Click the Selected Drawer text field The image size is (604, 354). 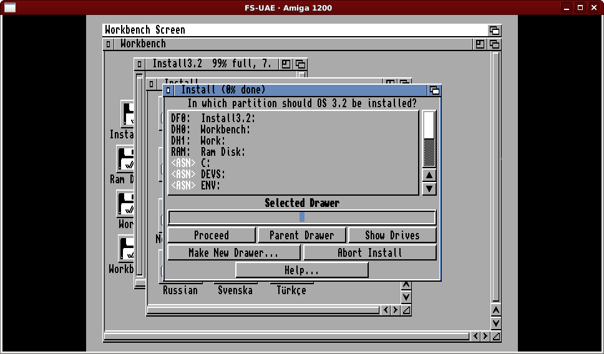pos(302,218)
